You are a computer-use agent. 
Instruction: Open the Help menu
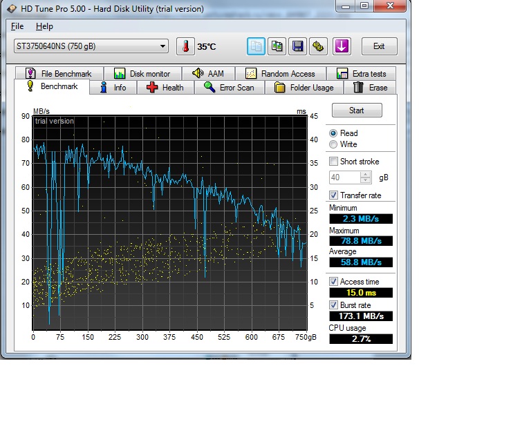coord(44,26)
